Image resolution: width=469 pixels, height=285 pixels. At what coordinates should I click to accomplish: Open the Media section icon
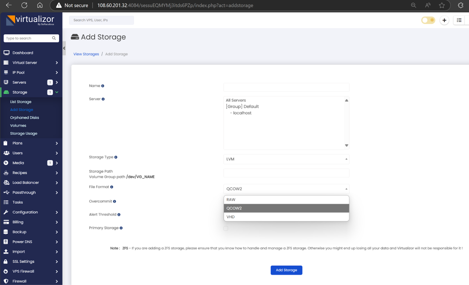[x=6, y=163]
